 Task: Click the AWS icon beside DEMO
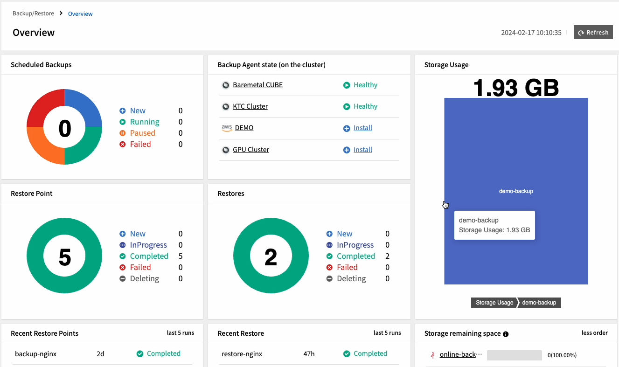pyautogui.click(x=227, y=128)
